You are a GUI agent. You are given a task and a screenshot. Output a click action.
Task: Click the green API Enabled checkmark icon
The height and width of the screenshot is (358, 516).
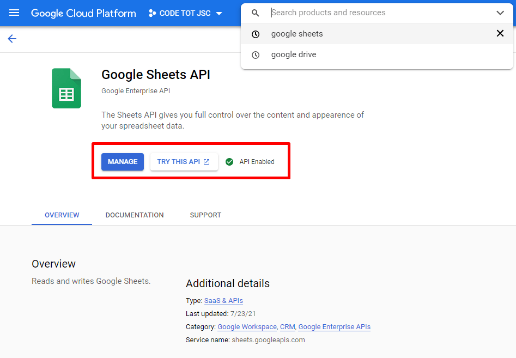pos(229,161)
